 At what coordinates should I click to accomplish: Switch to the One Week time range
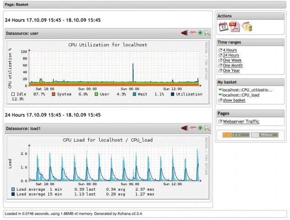(x=232, y=60)
